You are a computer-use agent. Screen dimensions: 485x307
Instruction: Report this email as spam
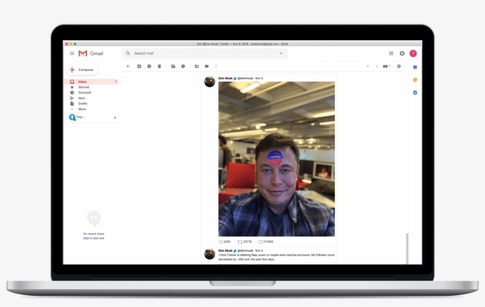click(149, 66)
